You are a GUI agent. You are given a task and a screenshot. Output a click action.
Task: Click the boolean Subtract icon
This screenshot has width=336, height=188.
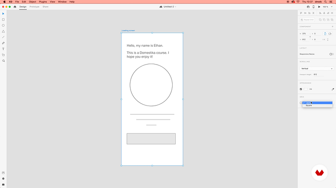click(x=324, y=20)
